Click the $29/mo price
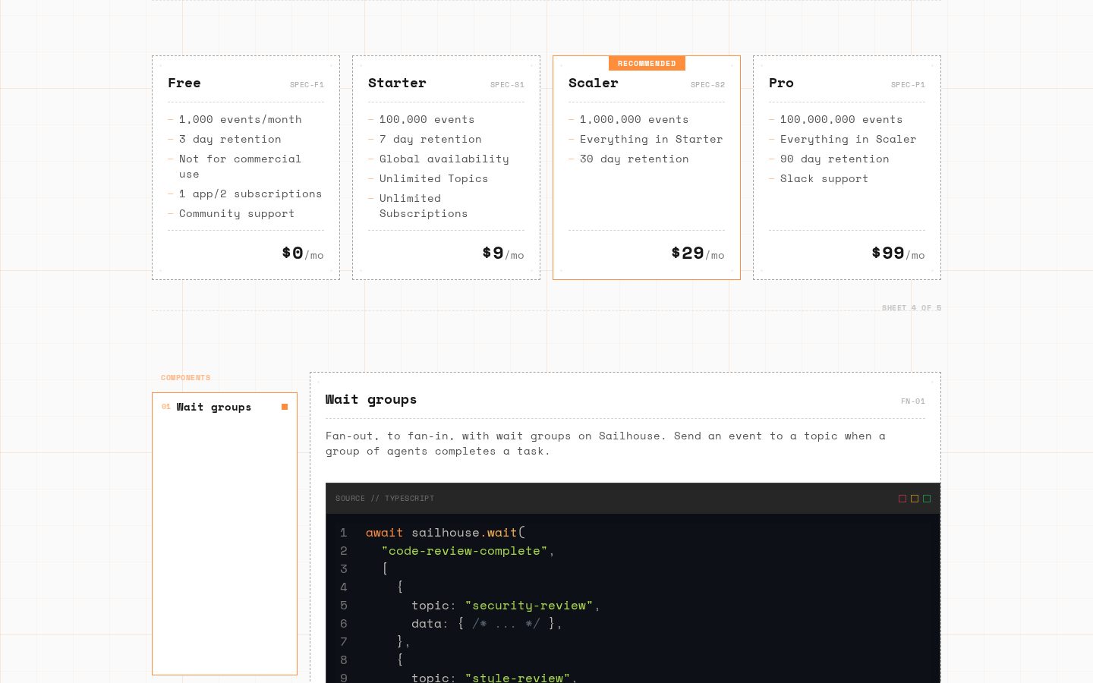 point(698,253)
